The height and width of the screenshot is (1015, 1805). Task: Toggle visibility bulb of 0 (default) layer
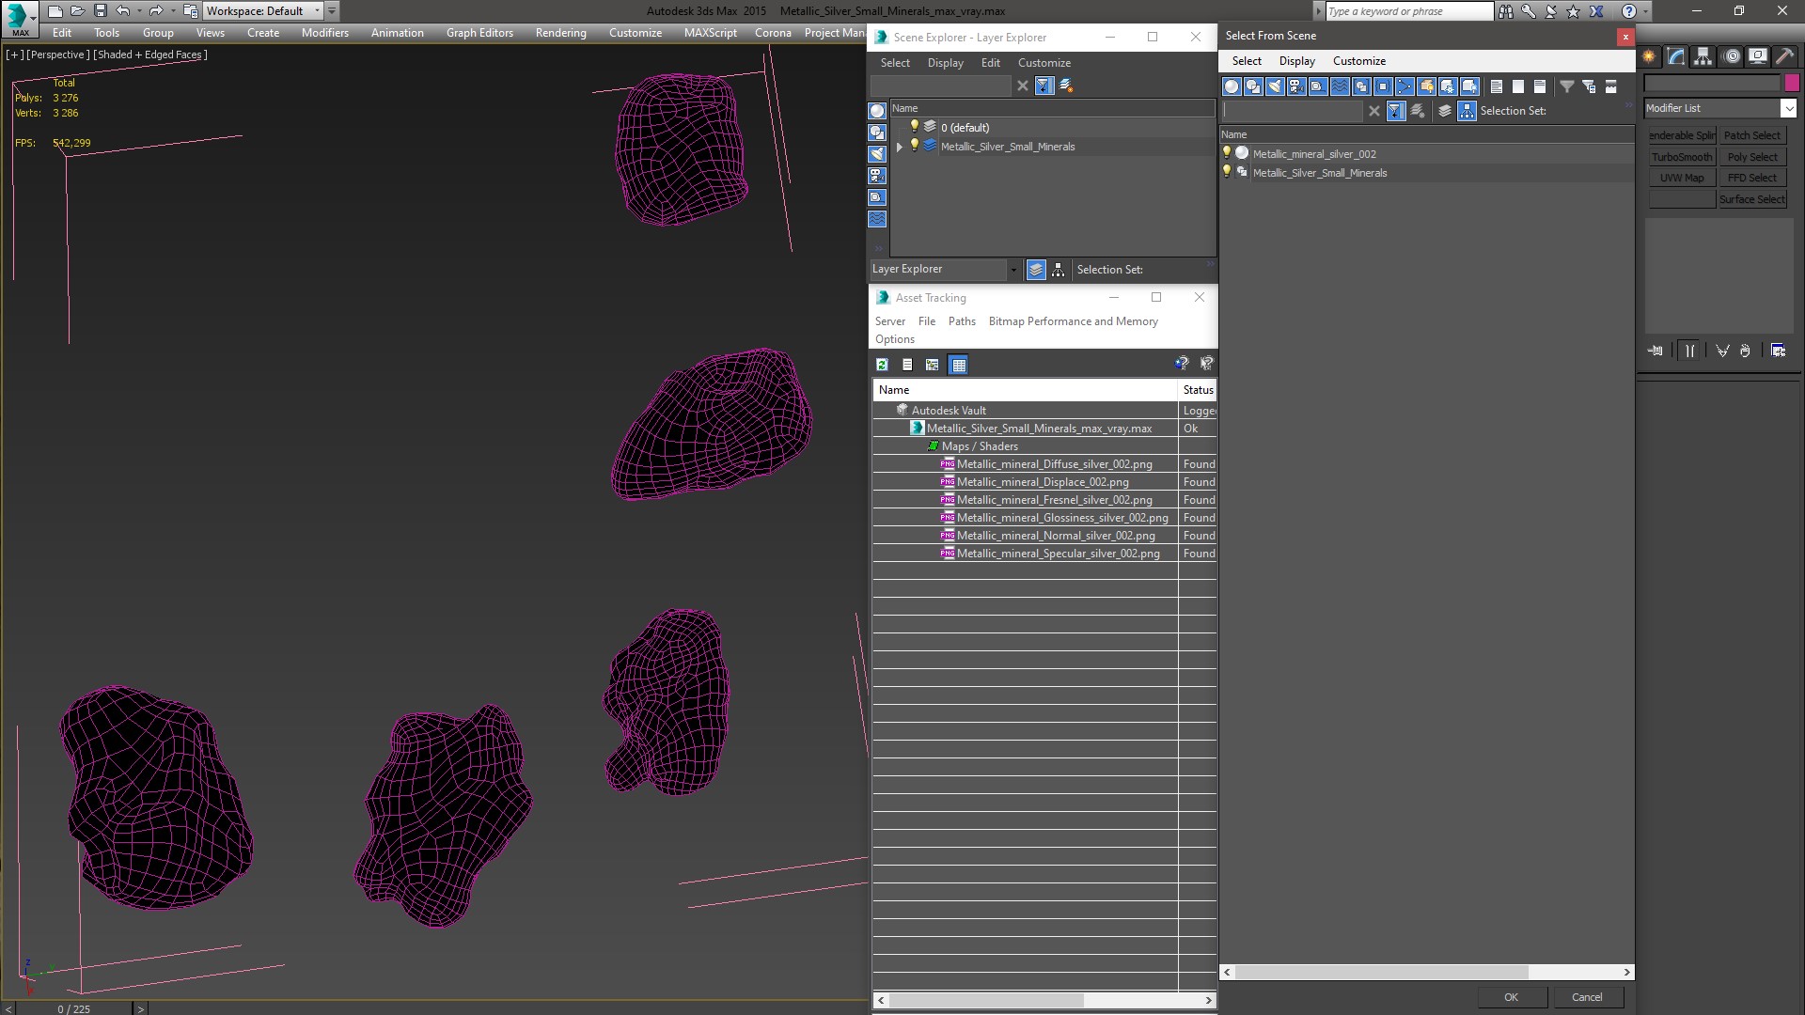914,127
